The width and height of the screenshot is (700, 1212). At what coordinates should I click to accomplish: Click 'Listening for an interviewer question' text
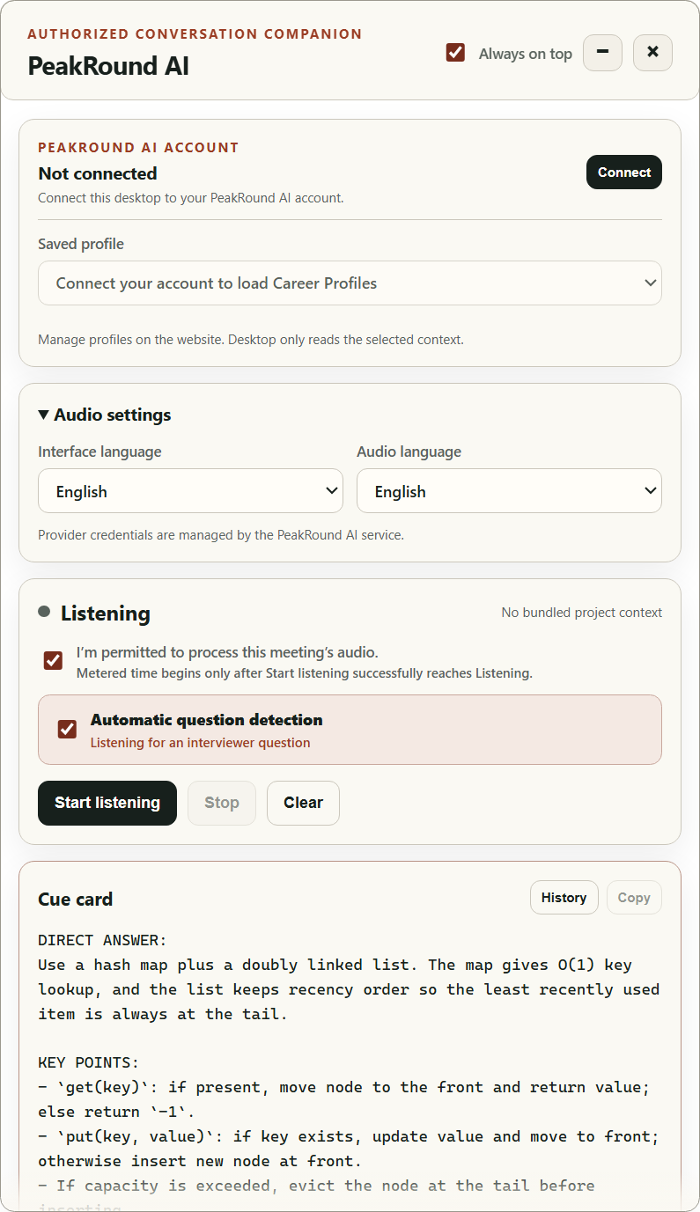pos(201,743)
